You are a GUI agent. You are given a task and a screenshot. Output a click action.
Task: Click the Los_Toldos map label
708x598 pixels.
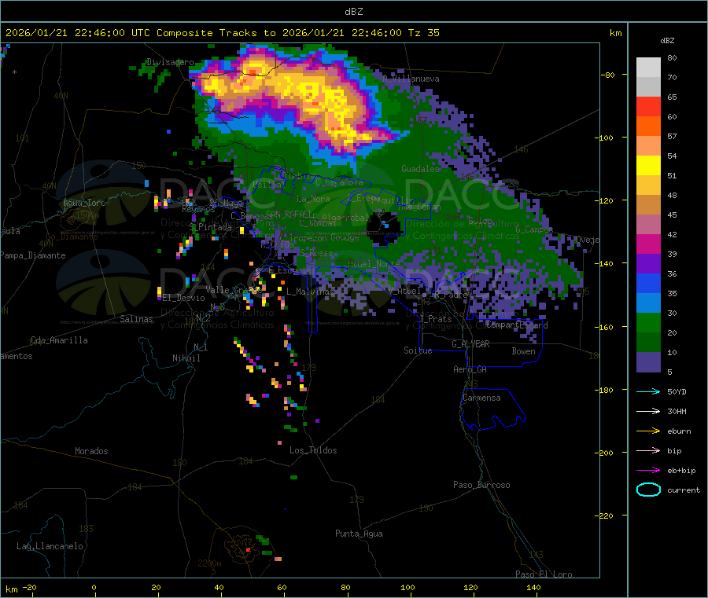(x=313, y=450)
